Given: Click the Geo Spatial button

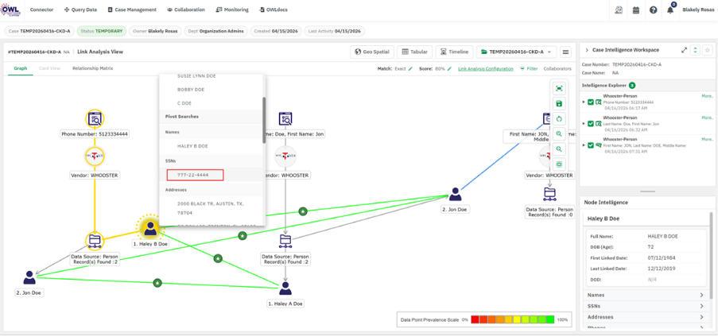Looking at the screenshot, I should [372, 52].
